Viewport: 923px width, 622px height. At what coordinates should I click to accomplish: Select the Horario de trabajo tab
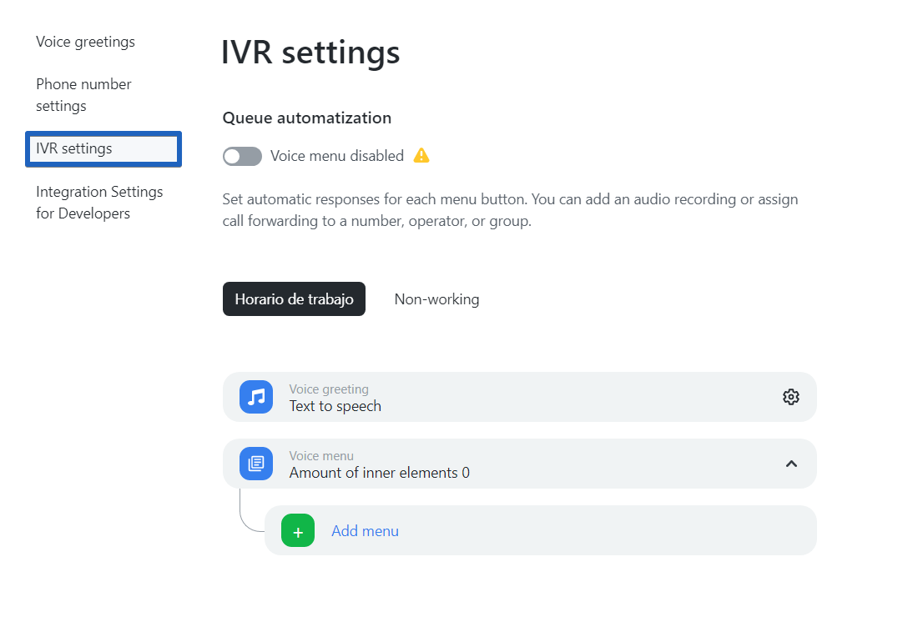pyautogui.click(x=294, y=298)
